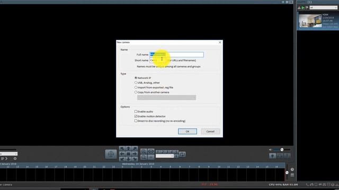339x190 pixels.
Task: Select the PTZ down-left arrow button
Action: tap(122, 159)
